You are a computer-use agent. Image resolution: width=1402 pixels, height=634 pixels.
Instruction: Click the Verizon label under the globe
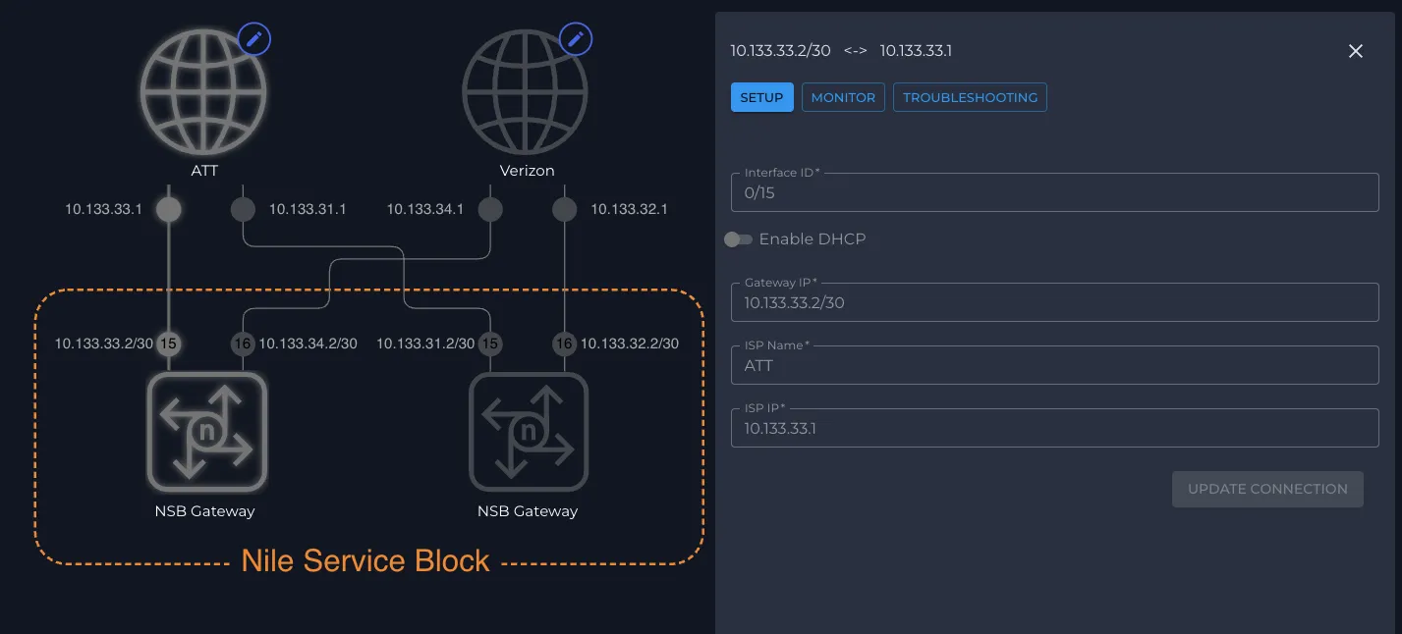[x=527, y=171]
